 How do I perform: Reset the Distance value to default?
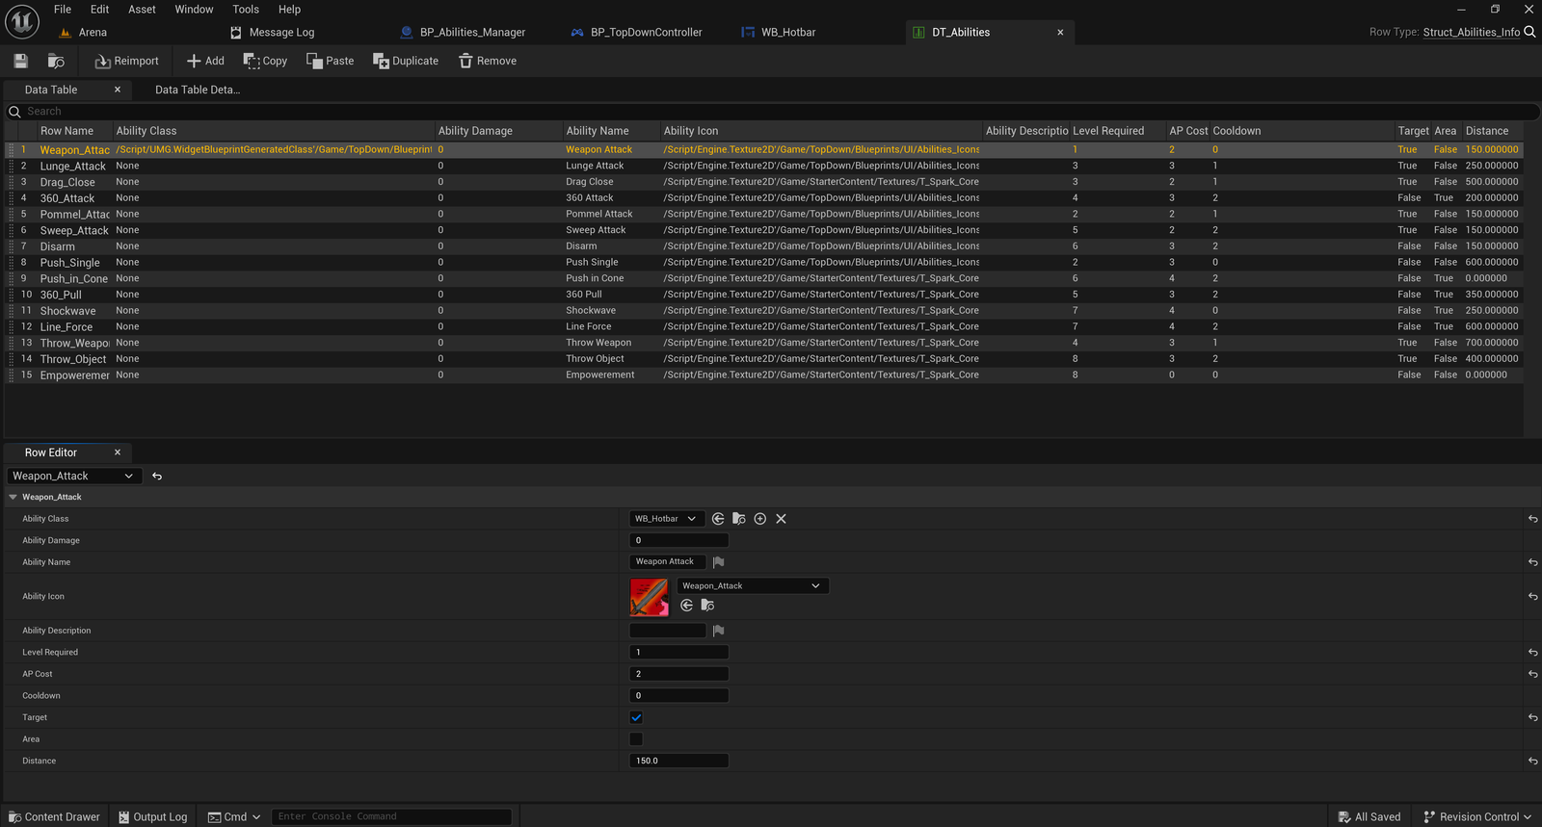1532,761
